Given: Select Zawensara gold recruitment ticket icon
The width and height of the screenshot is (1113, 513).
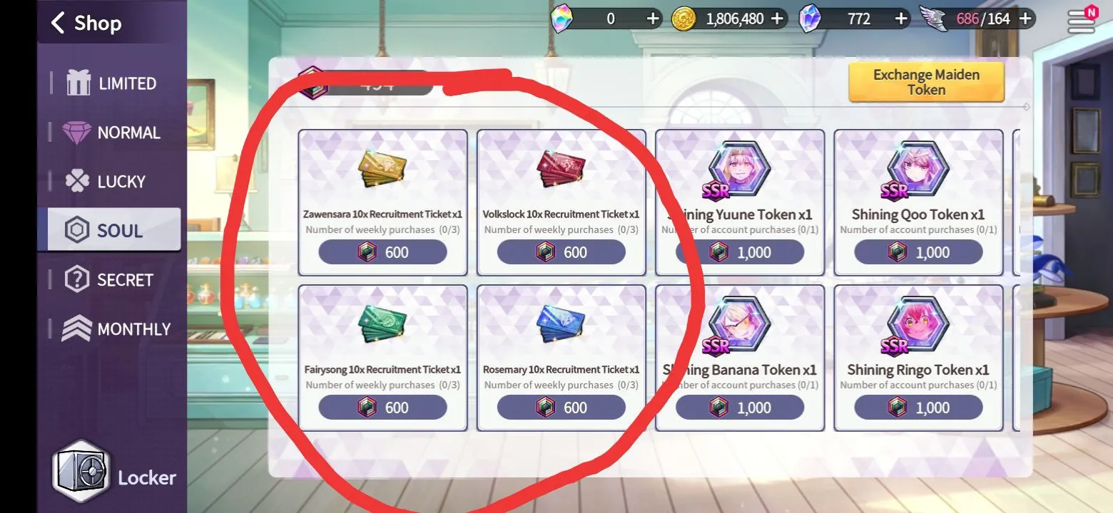Looking at the screenshot, I should tap(382, 170).
